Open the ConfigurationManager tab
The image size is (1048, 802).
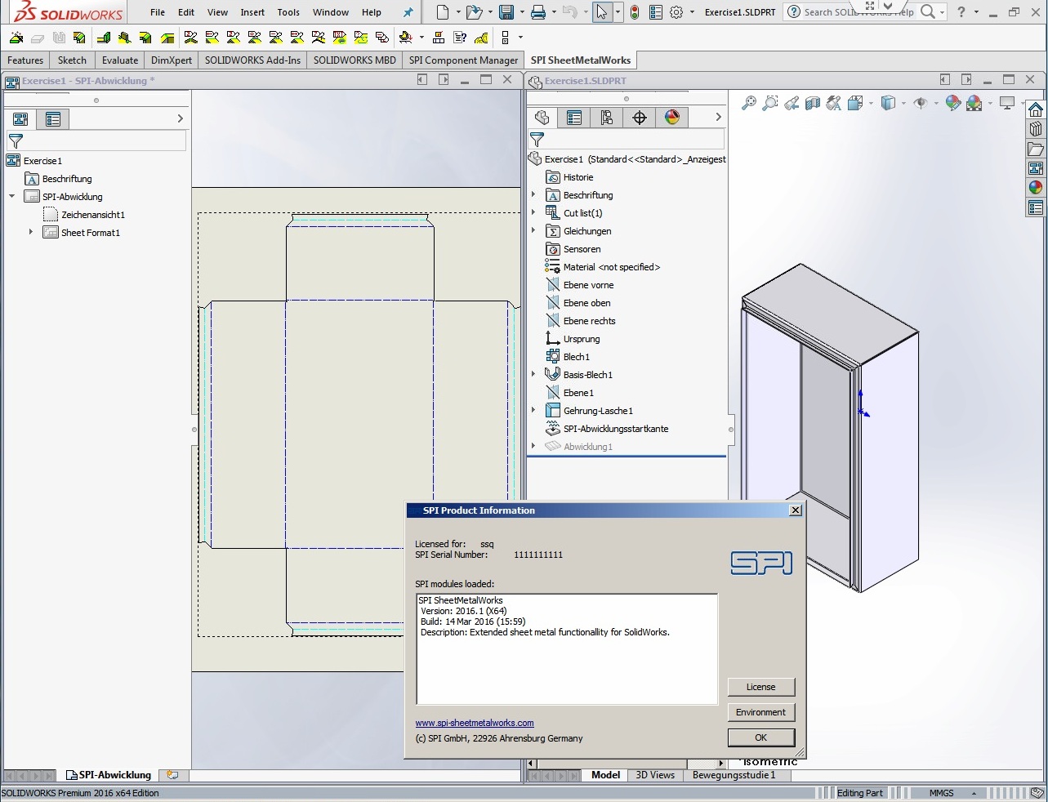[607, 118]
